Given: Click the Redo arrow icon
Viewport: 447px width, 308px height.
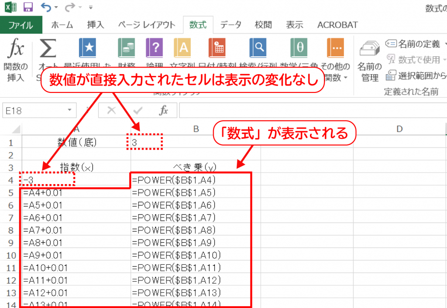Looking at the screenshot, I should [x=69, y=7].
